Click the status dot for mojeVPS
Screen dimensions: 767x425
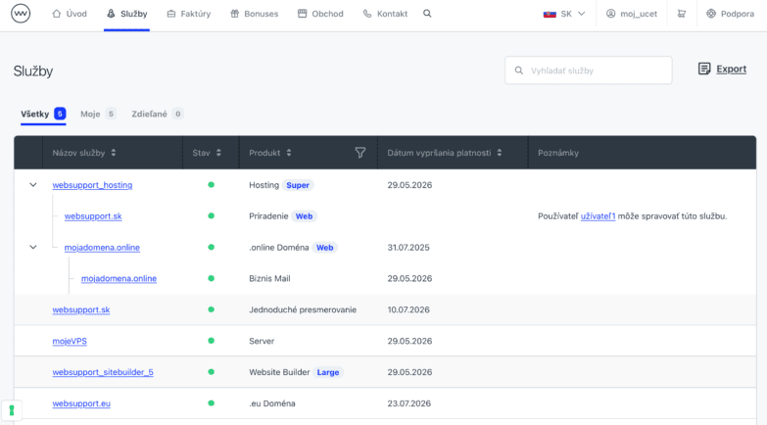click(211, 341)
